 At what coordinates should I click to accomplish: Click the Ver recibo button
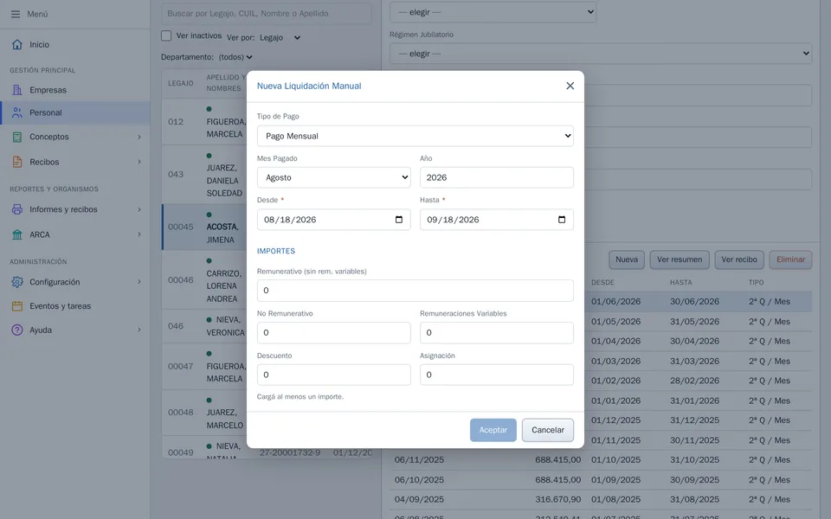(739, 259)
